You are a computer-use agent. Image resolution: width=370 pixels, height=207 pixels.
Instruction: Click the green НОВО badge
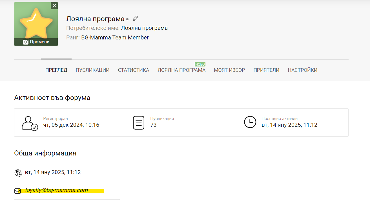(200, 64)
